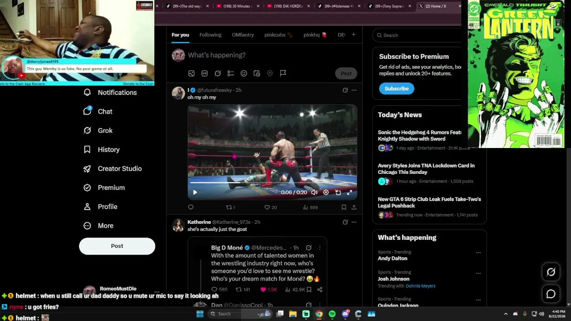
Task: Open Video settings gear
Action: [326, 193]
